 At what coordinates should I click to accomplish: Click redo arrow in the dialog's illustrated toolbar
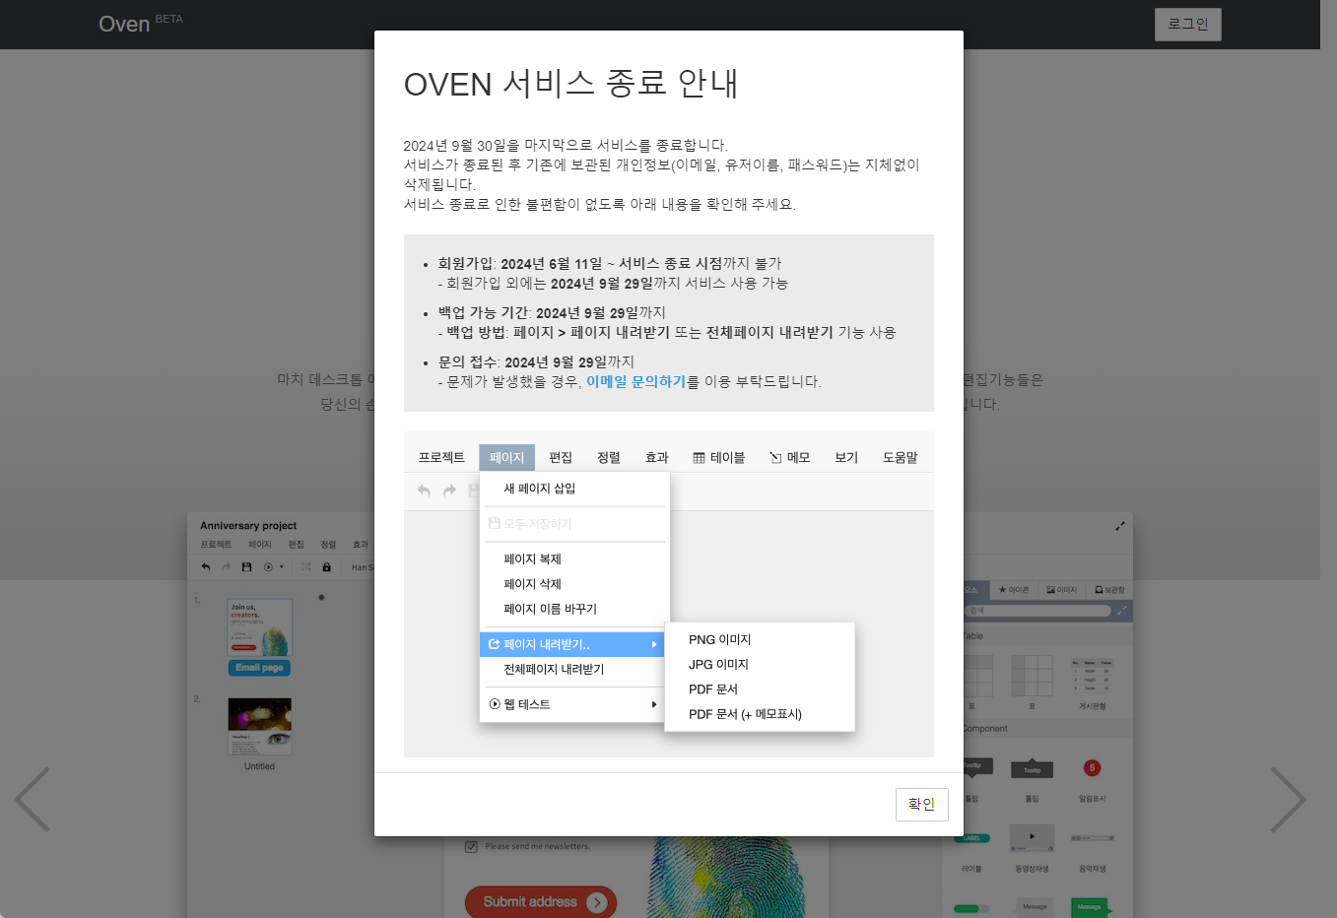tap(449, 491)
